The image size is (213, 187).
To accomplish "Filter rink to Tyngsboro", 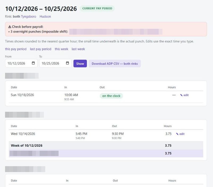I will [x=28, y=17].
